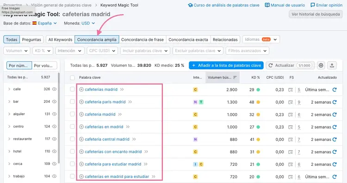View SERP icon for 'cafeterias en madrid'
Screen dimensions: 347x183
pos(291,127)
